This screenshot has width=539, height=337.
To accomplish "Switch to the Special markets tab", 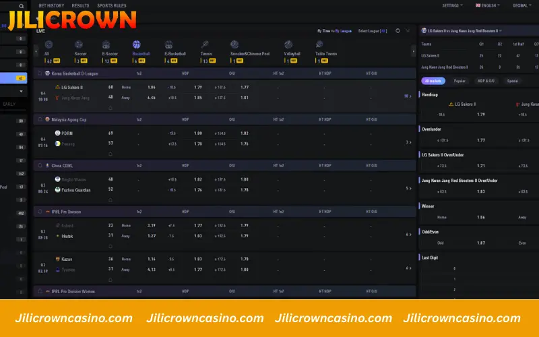I will click(512, 81).
